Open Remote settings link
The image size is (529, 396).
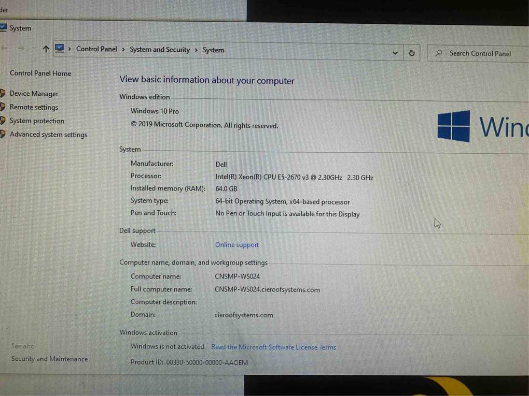tap(34, 107)
